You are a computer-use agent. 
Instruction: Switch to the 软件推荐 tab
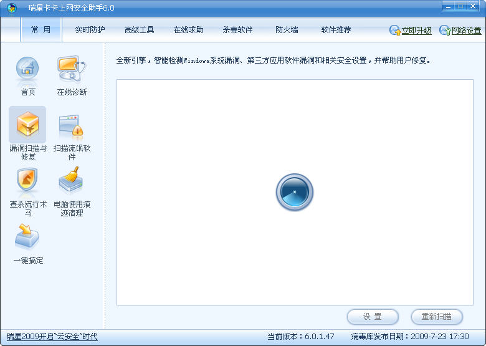coord(336,30)
